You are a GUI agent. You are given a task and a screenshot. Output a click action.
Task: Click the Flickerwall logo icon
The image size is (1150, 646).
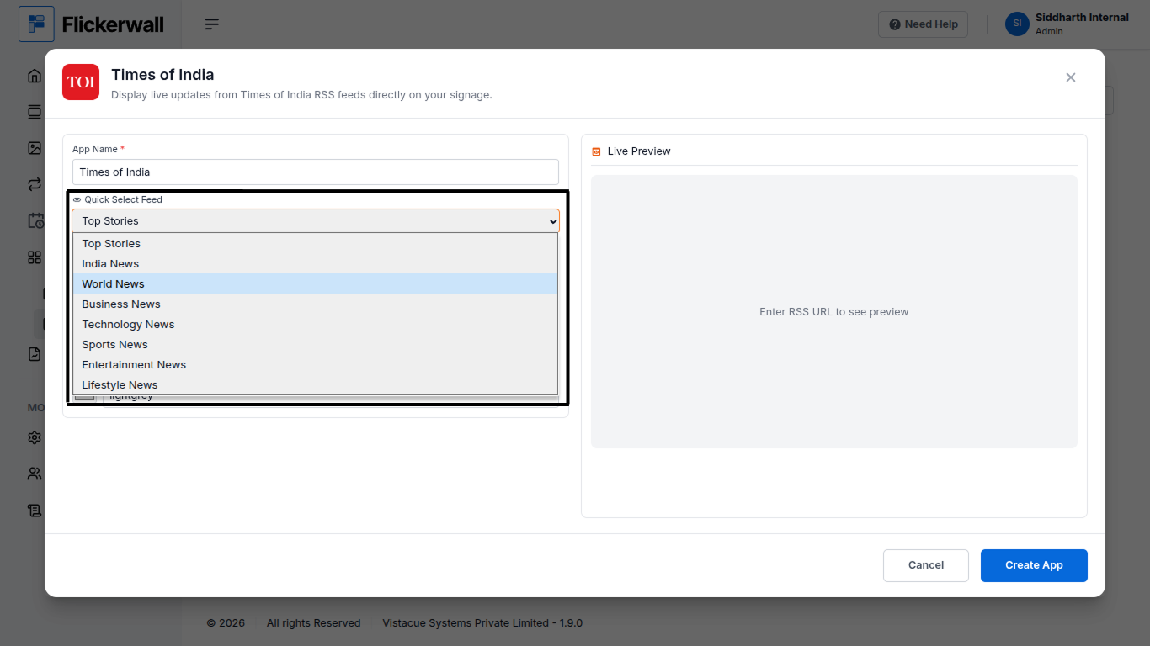[36, 24]
